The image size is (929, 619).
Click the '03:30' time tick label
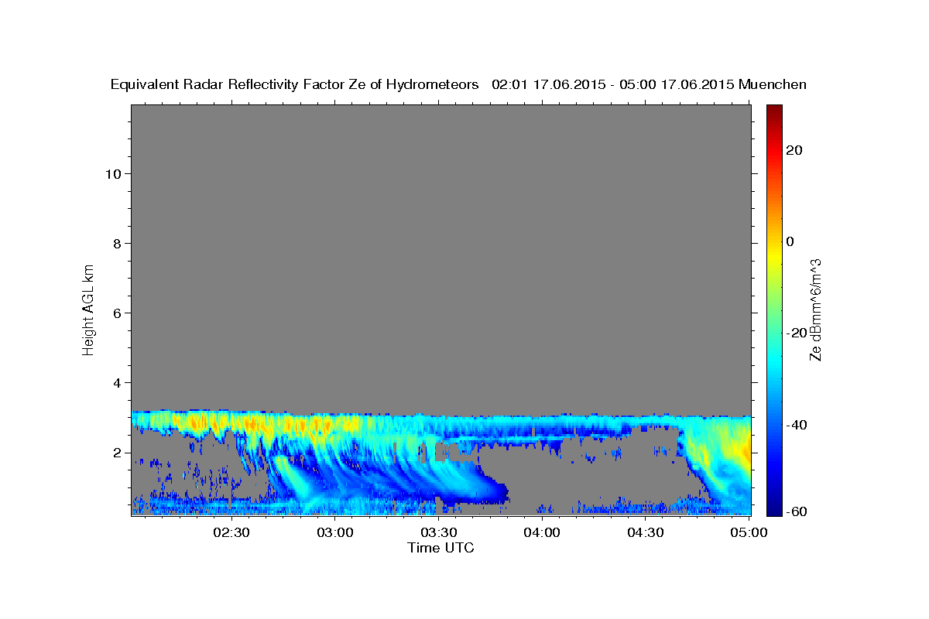[x=439, y=533]
